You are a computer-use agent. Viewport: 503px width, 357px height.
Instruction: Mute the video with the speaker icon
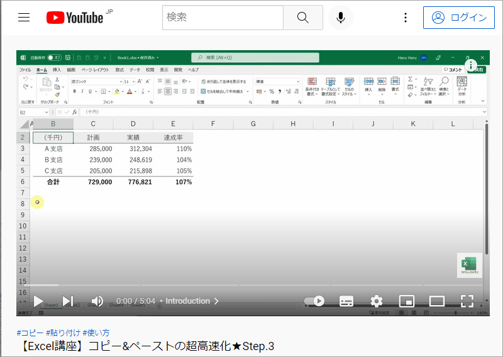pyautogui.click(x=97, y=301)
